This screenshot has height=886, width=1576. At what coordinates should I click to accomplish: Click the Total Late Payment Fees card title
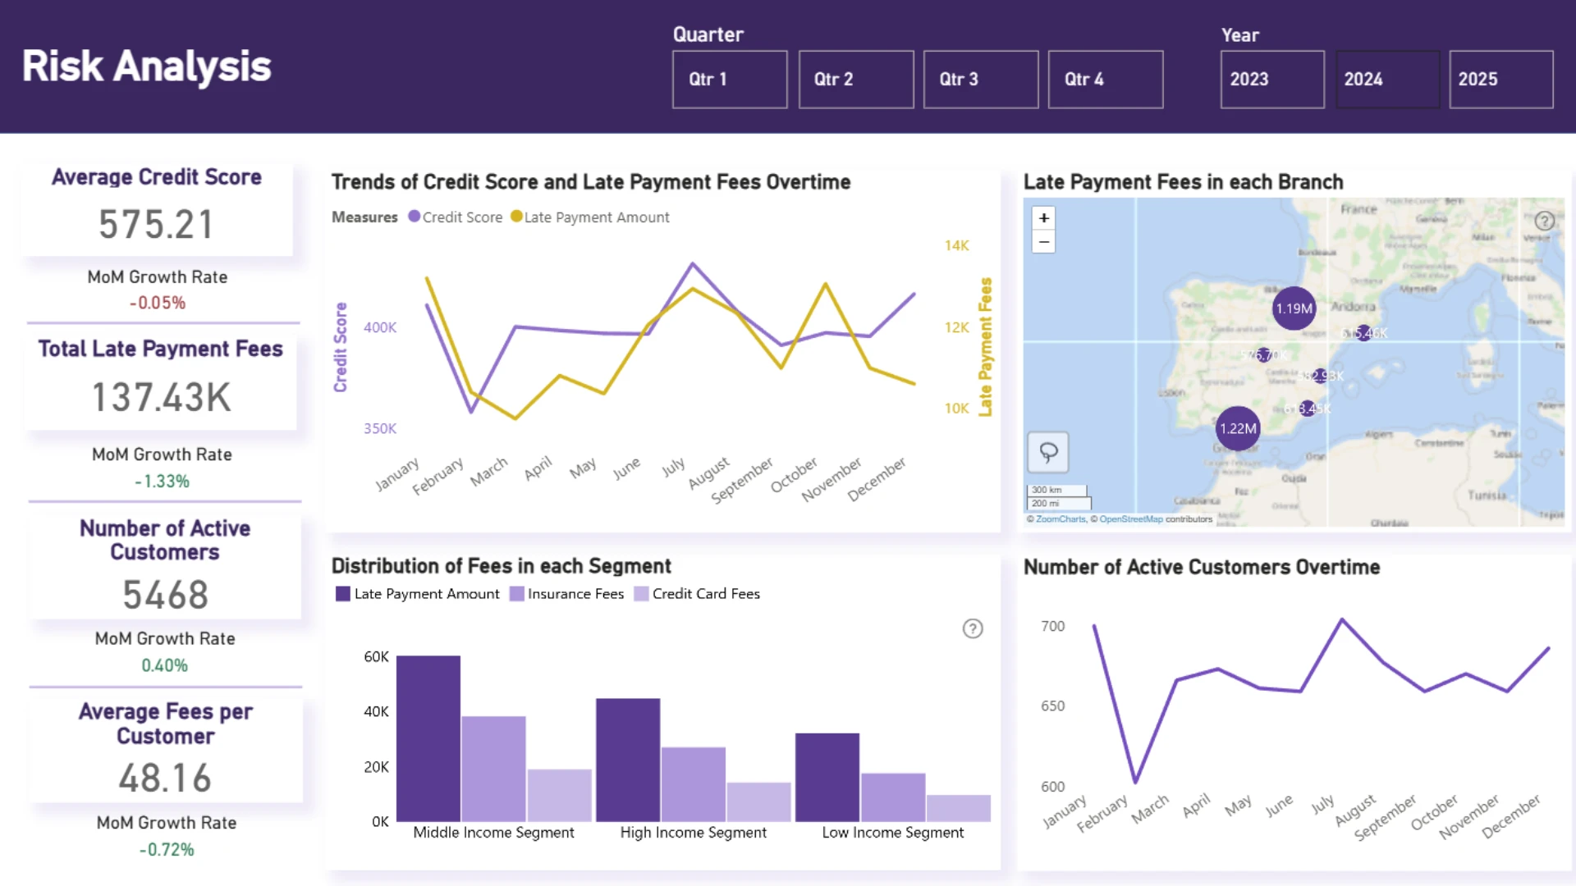click(161, 349)
